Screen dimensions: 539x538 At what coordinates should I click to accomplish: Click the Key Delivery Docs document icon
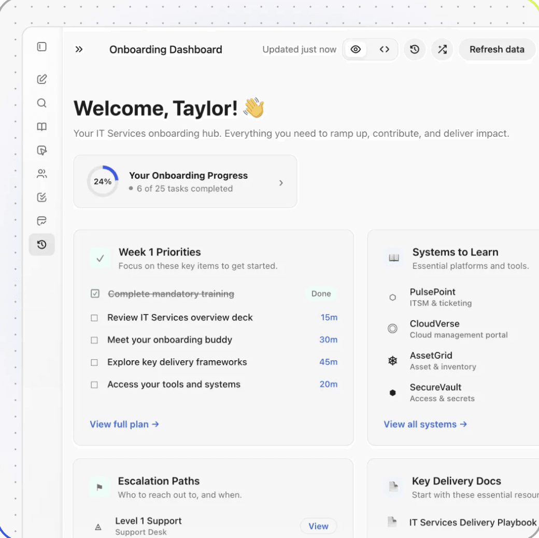(x=393, y=487)
